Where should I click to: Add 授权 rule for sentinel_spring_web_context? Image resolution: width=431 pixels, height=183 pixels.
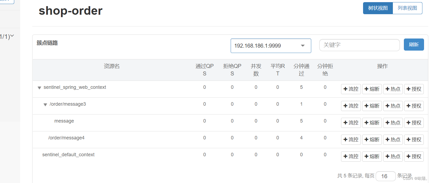tap(414, 89)
